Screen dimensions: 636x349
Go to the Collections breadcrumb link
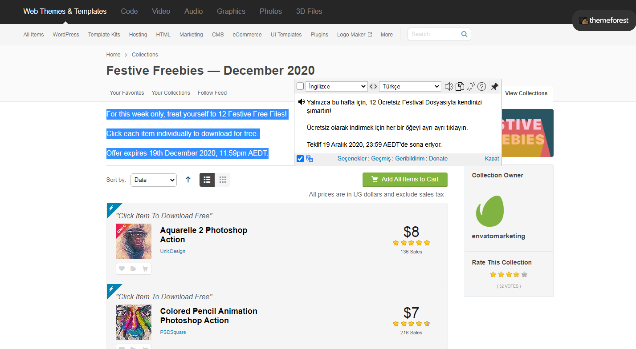pos(145,55)
